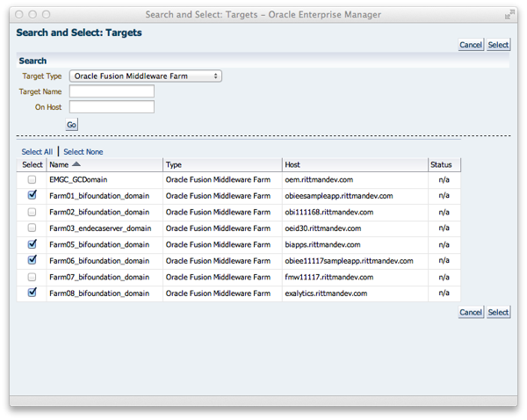
Task: Click the bottom Cancel button
Action: pyautogui.click(x=471, y=313)
